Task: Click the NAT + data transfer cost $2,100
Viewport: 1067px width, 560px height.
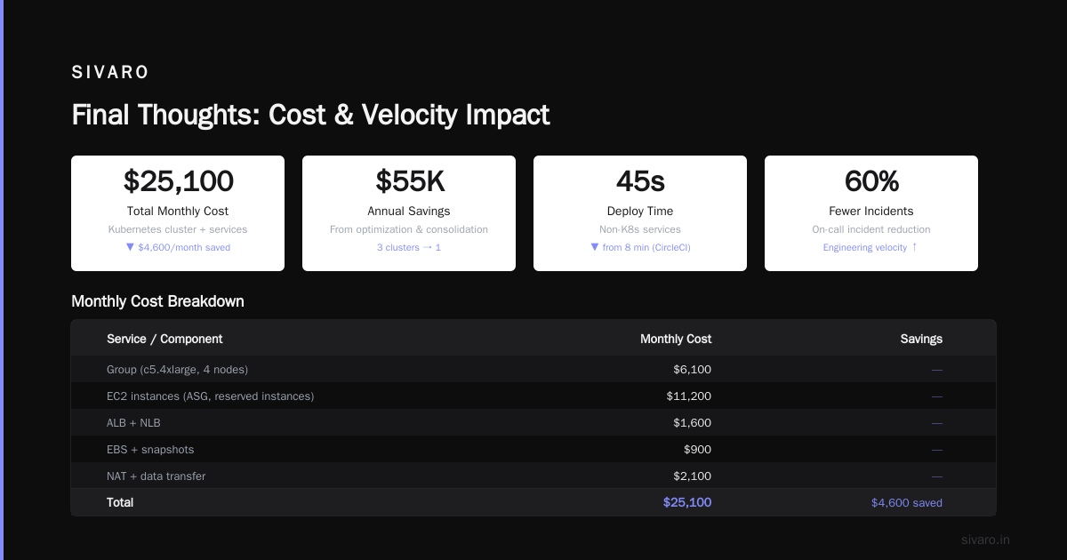Action: pyautogui.click(x=692, y=476)
